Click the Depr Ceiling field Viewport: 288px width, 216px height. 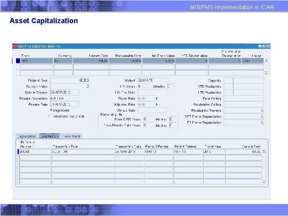point(244,98)
